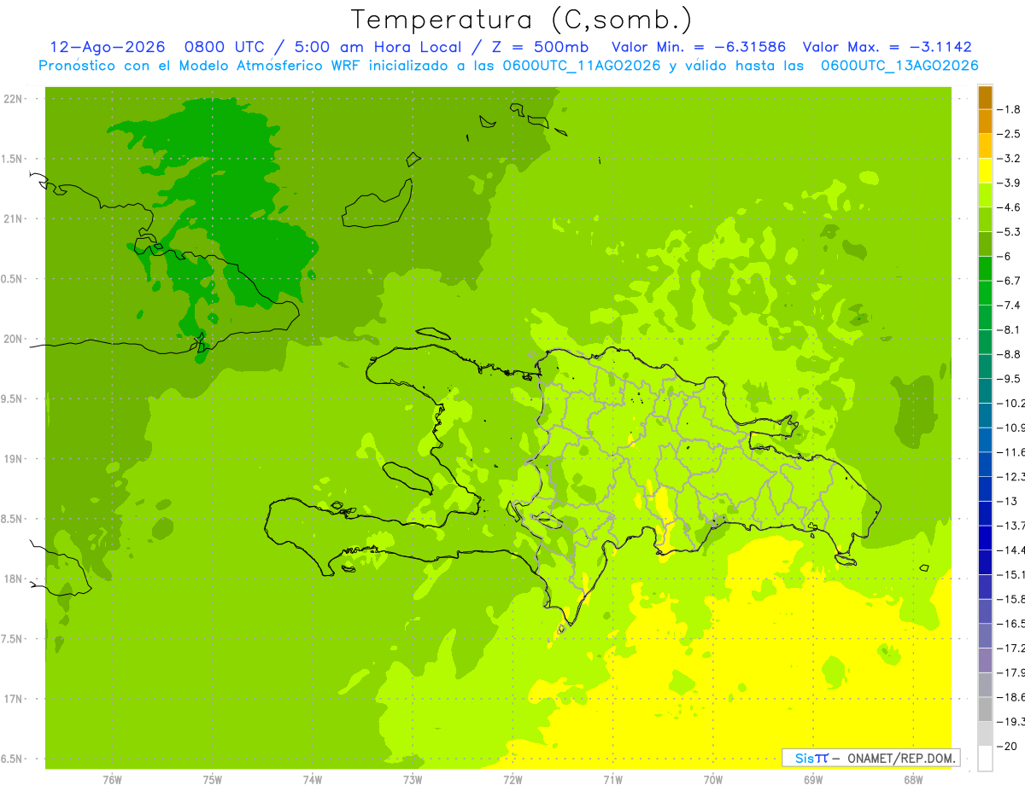Viewport: 1025px width, 791px height.
Task: Click the '-15.1' colorbar label
Action: pos(1011,575)
